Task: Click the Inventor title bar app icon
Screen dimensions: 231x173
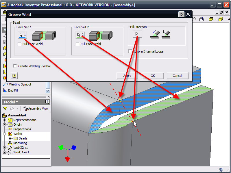Action: click(3, 5)
